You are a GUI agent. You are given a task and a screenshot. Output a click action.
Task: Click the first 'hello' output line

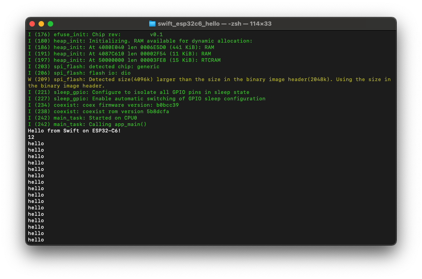click(35, 143)
